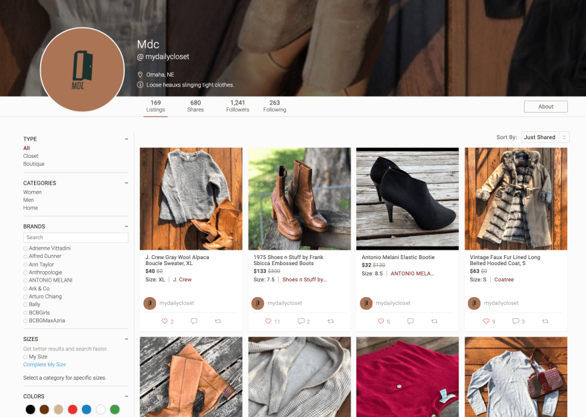The width and height of the screenshot is (586, 417).
Task: Open the Sort By Just Shared dropdown
Action: pyautogui.click(x=545, y=137)
